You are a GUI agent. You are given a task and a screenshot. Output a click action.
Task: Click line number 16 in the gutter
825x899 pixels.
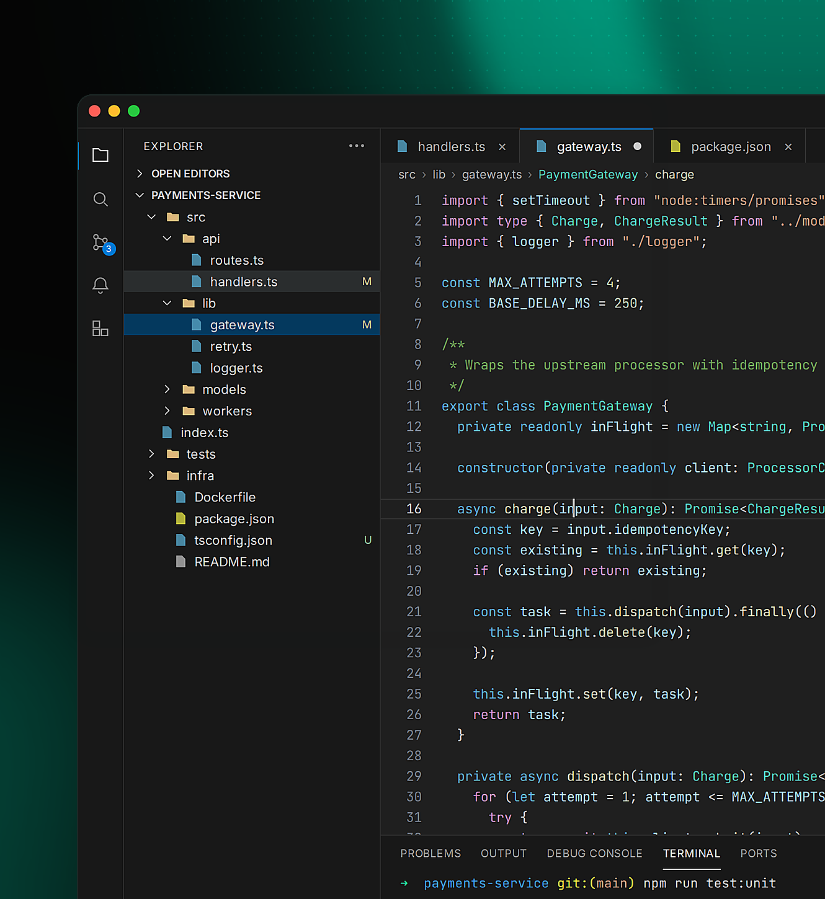(414, 509)
